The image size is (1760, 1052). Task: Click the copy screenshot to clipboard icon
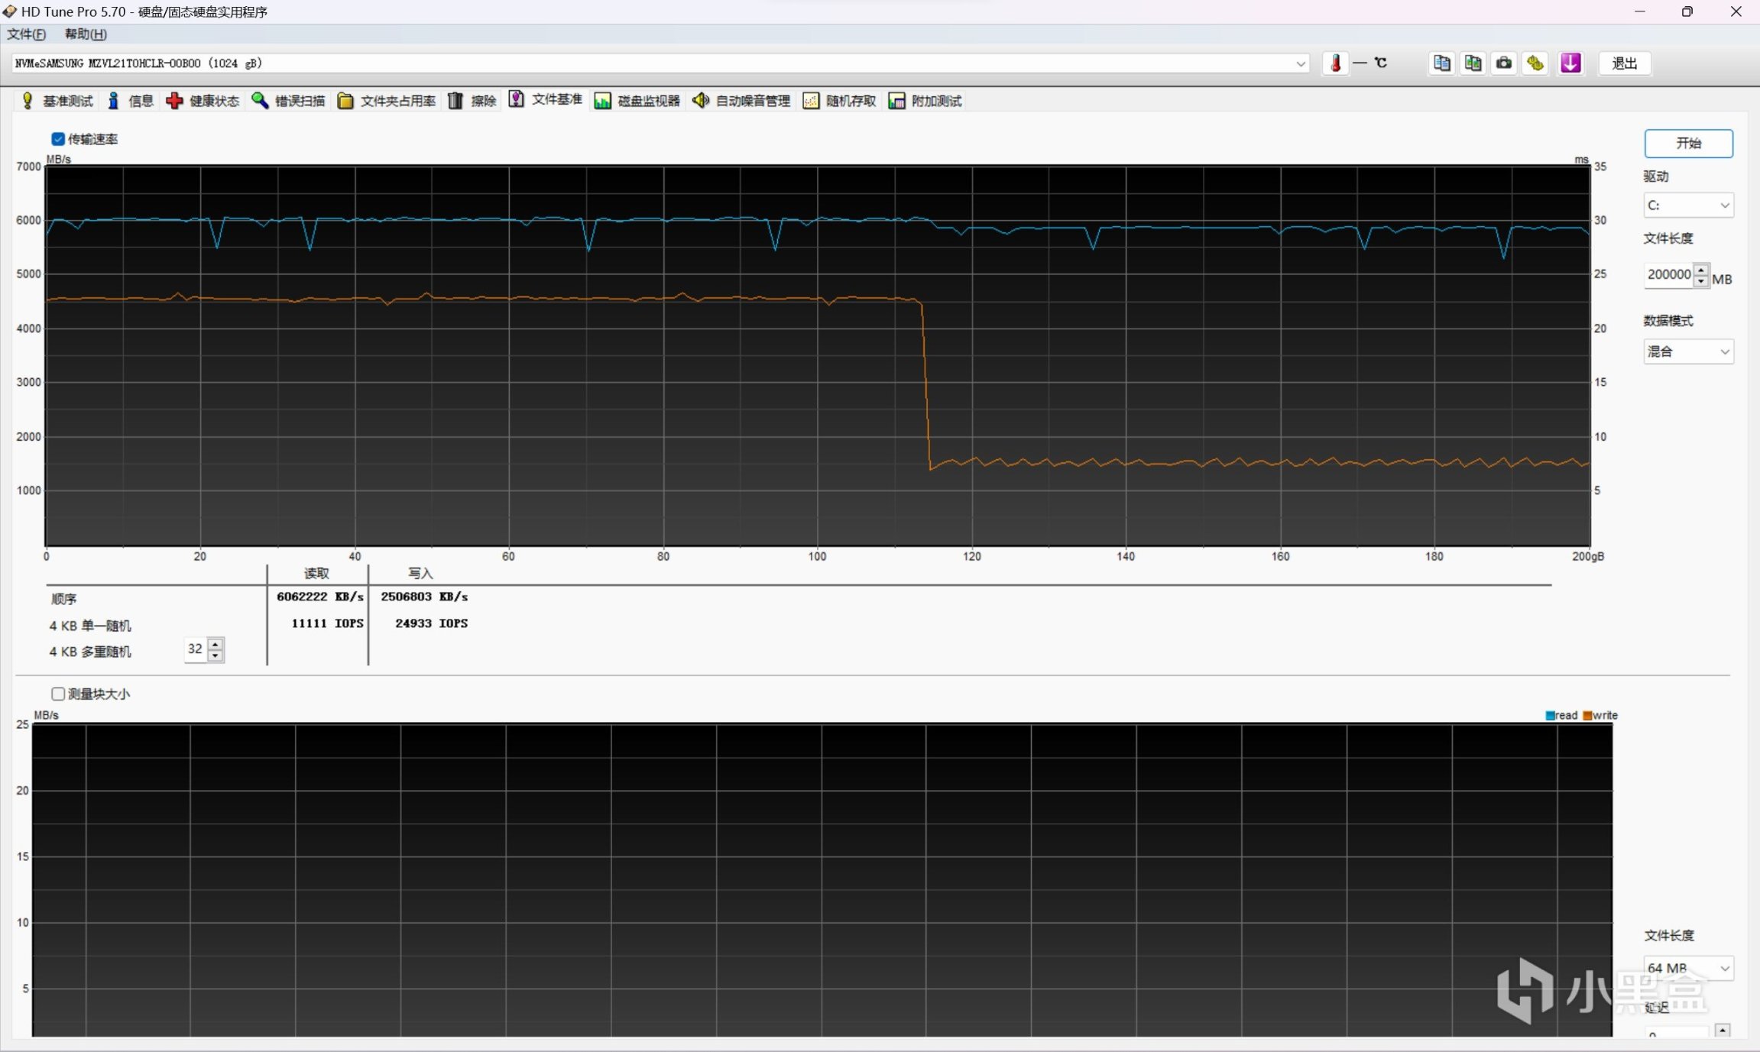(1473, 63)
